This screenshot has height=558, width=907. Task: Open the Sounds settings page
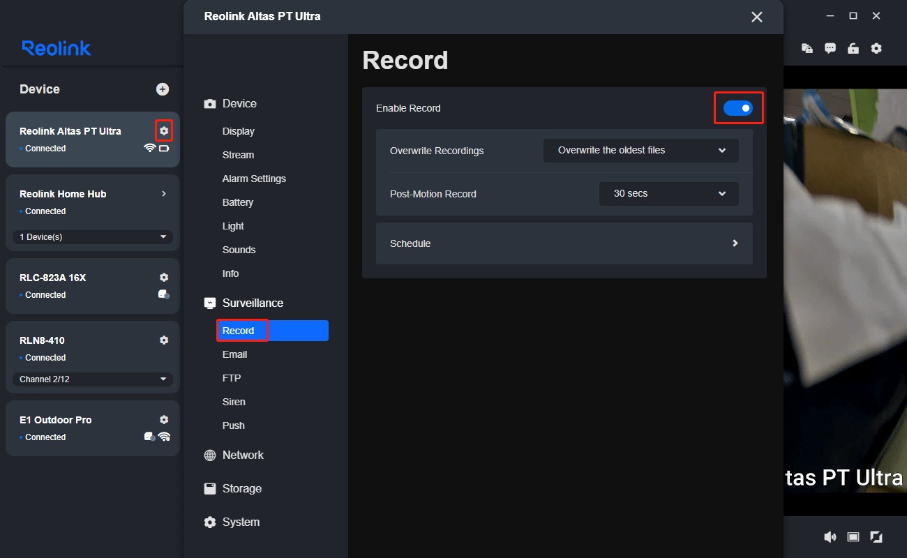pyautogui.click(x=239, y=250)
